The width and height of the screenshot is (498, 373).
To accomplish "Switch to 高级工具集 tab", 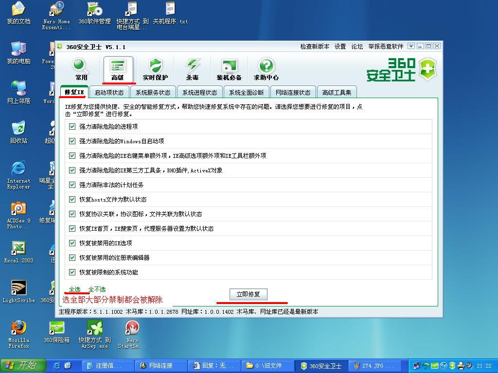I will (337, 92).
